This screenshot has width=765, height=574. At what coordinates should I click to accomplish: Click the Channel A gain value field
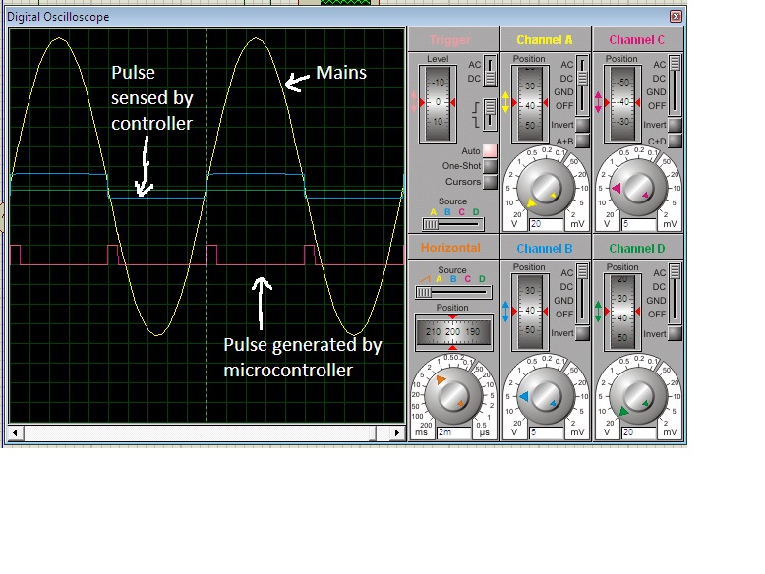[x=547, y=224]
